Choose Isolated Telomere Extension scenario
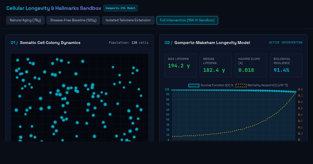Viewport: 313px width, 164px height. [x=128, y=20]
